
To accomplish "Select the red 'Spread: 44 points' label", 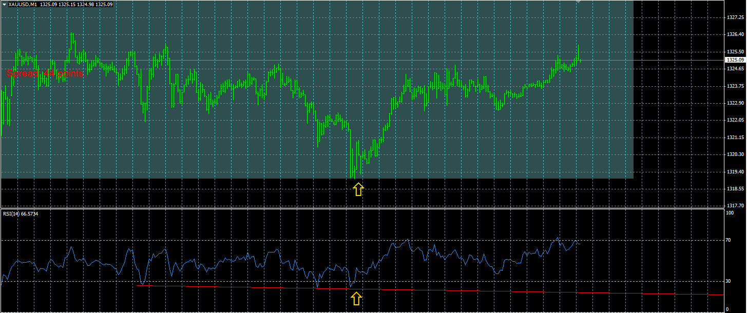I will tap(45, 74).
